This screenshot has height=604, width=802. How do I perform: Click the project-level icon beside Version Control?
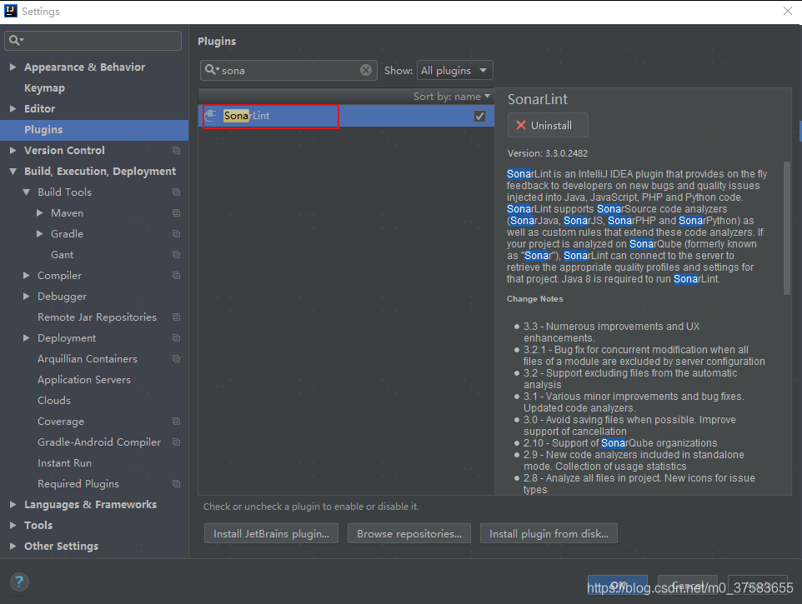coord(176,150)
